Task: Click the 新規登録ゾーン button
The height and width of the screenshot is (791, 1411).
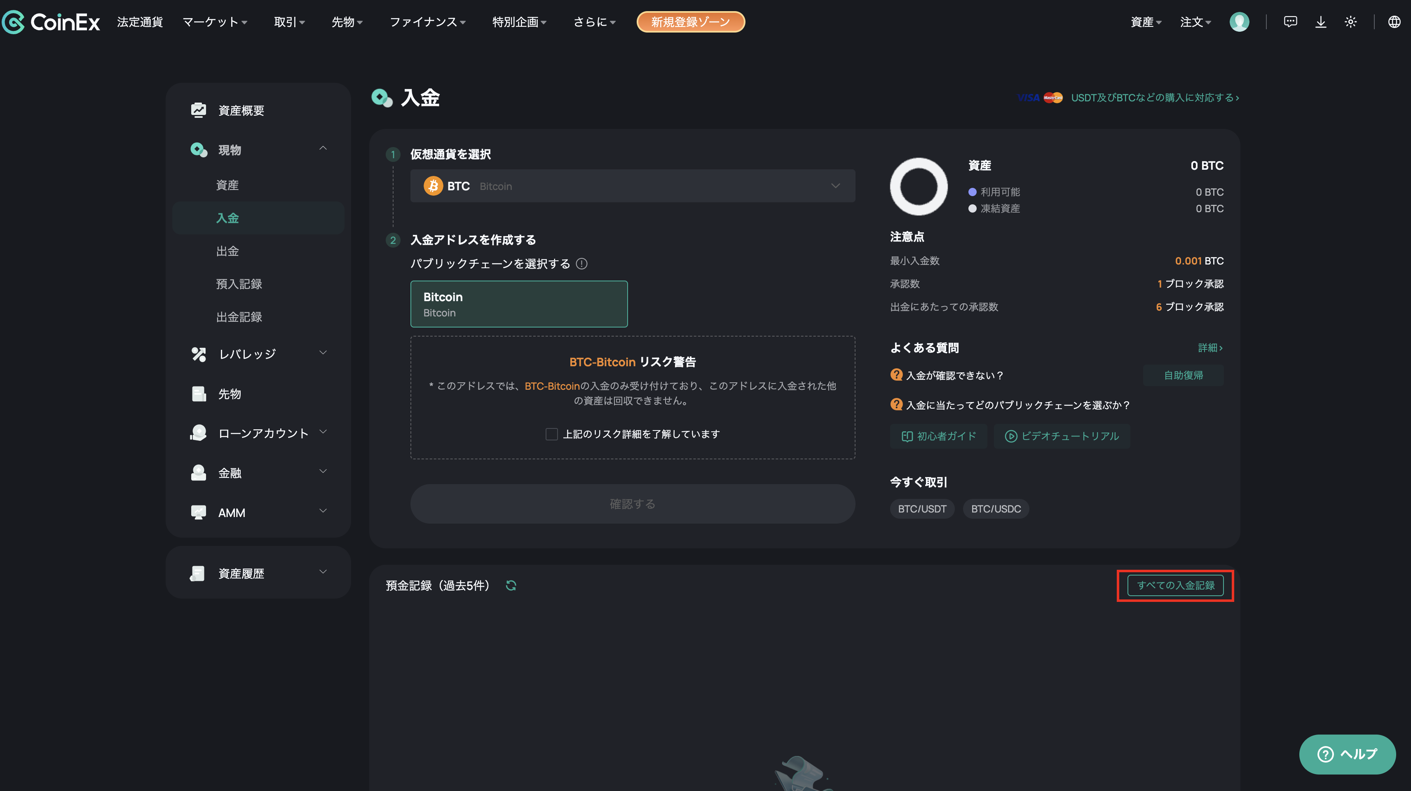Action: [x=690, y=22]
